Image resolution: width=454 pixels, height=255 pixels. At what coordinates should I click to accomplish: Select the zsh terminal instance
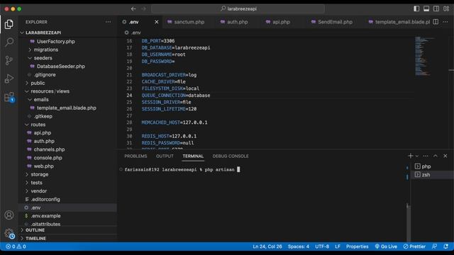tap(432, 175)
